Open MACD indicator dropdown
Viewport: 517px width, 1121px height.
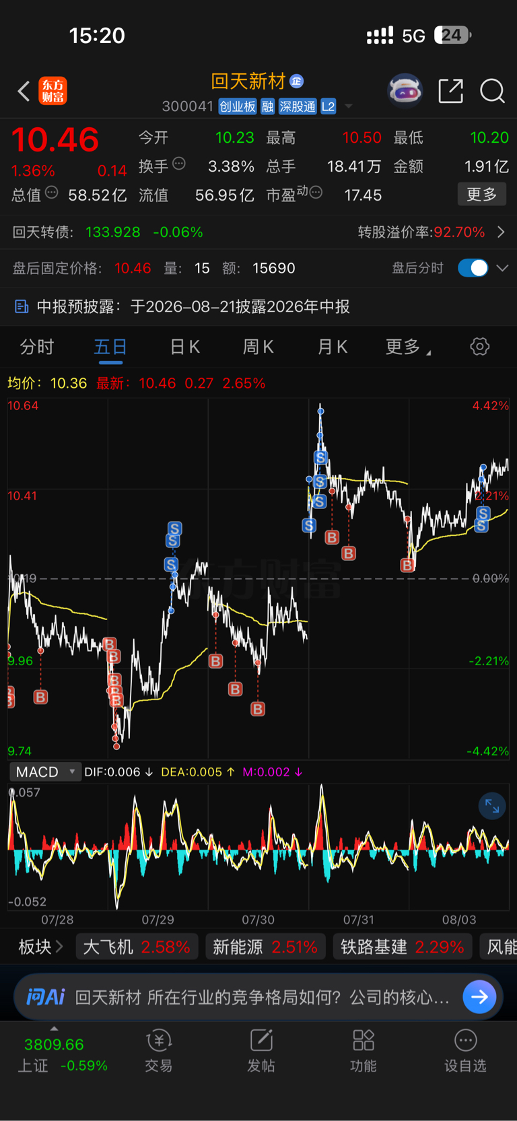[45, 772]
